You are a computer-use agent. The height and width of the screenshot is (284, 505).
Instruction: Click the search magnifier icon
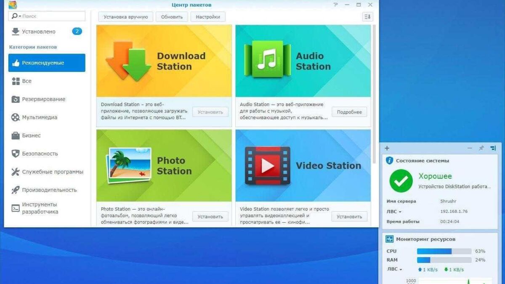click(x=15, y=16)
